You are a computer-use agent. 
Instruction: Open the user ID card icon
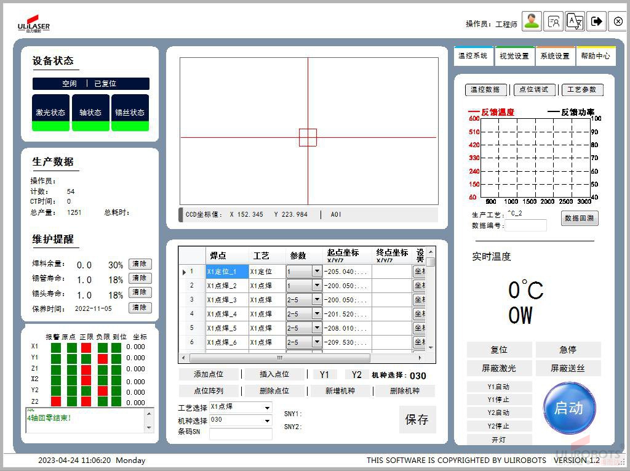click(x=554, y=22)
